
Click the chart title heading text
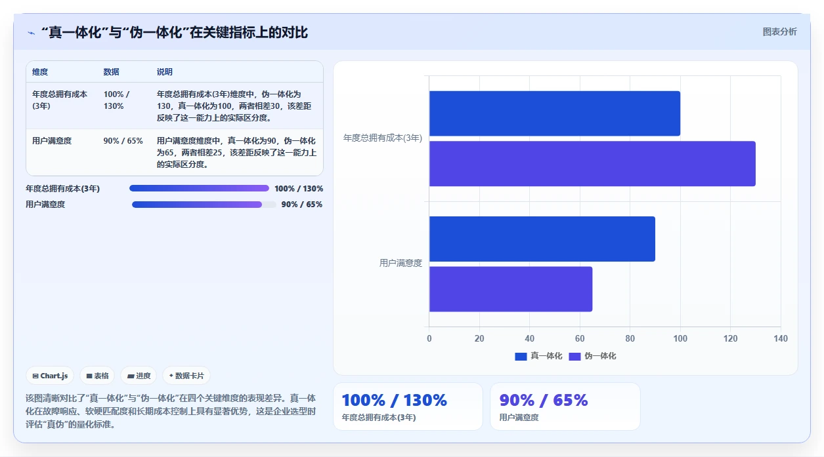click(x=174, y=33)
